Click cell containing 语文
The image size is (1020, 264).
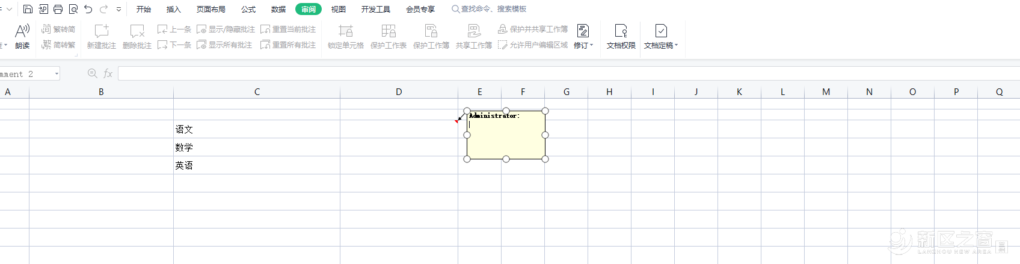pos(257,129)
